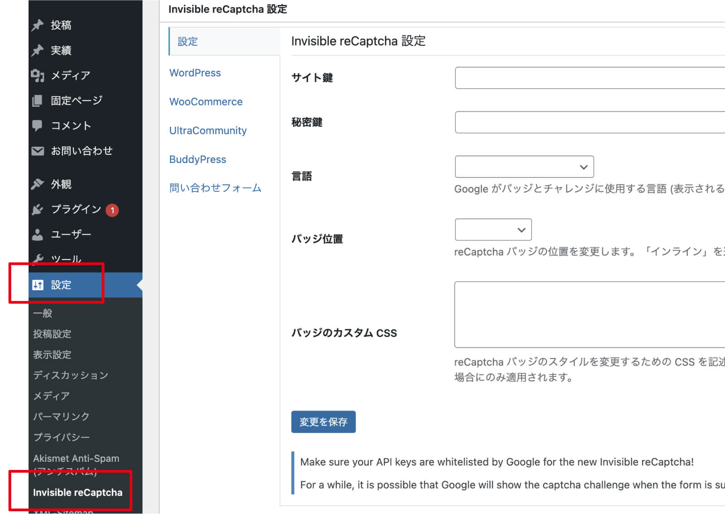
Task: Open the WooCommerce tab
Action: [x=206, y=102]
